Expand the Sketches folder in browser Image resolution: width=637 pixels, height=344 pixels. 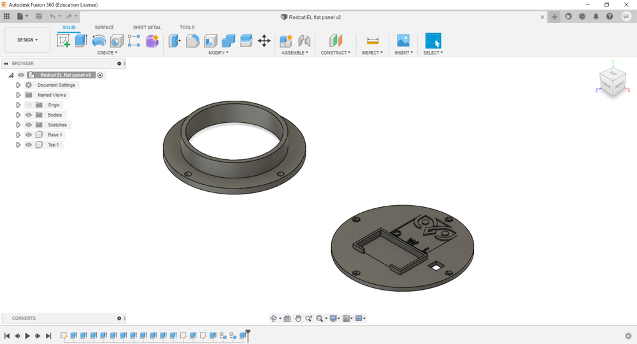tap(18, 125)
